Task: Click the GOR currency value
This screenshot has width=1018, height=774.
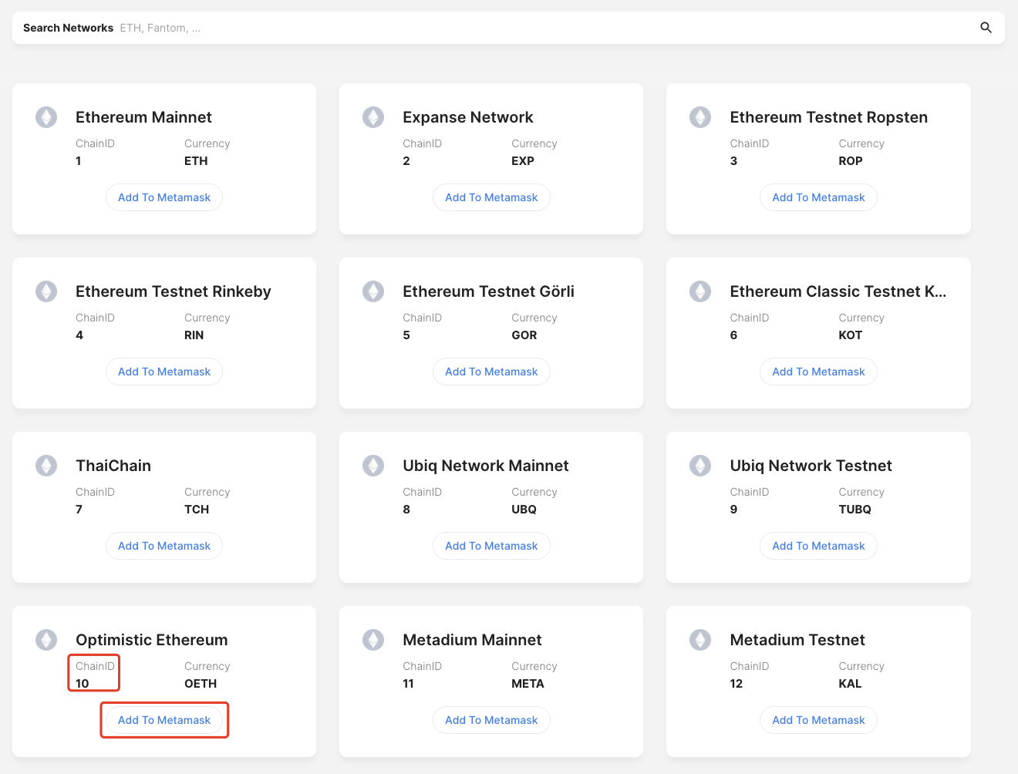Action: [x=524, y=335]
